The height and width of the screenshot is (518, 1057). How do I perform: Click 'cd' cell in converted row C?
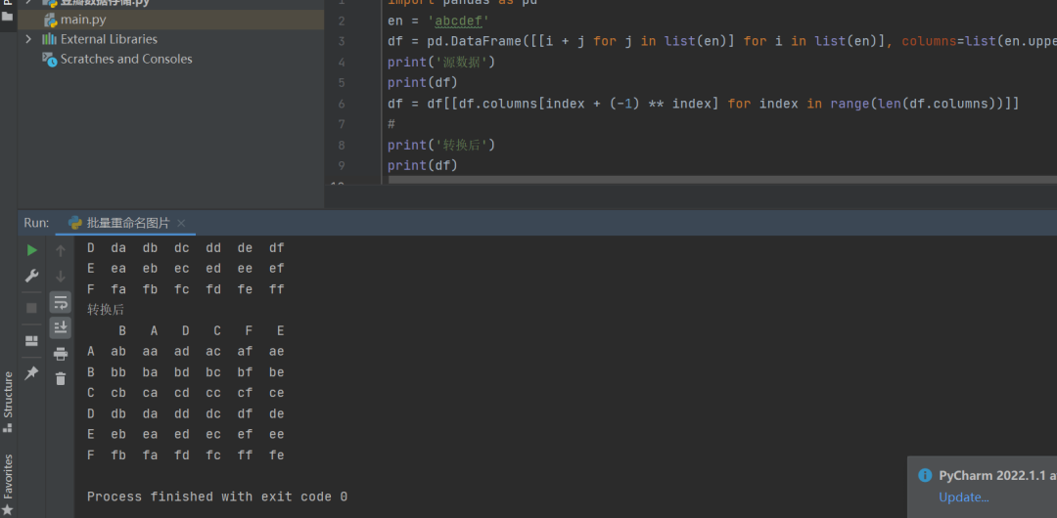coord(181,393)
